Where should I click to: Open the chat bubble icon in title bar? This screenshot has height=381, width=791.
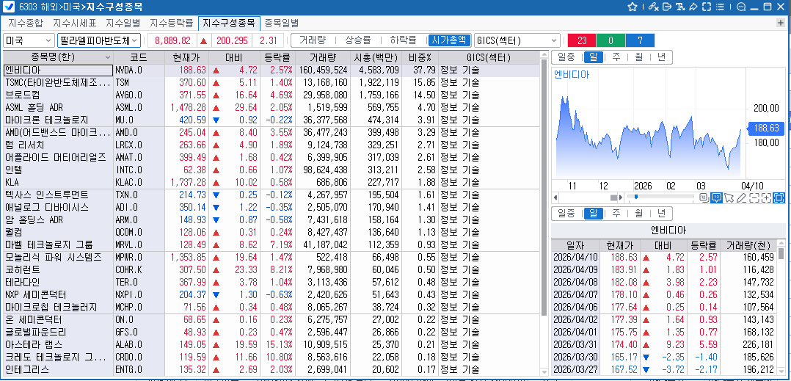pos(741,7)
